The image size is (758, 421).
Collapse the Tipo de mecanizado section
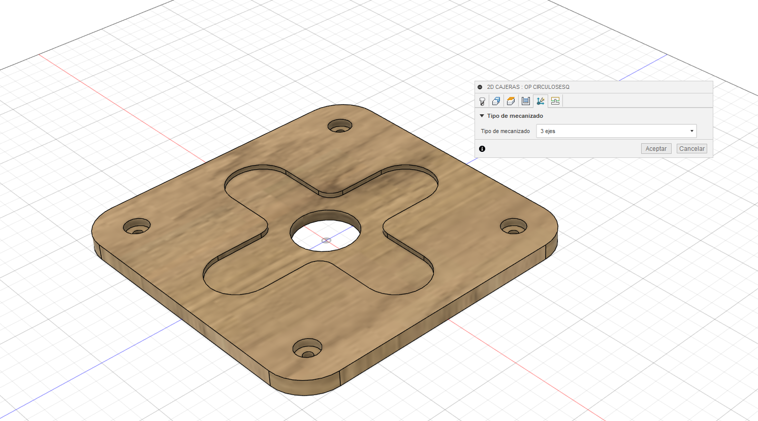click(482, 116)
